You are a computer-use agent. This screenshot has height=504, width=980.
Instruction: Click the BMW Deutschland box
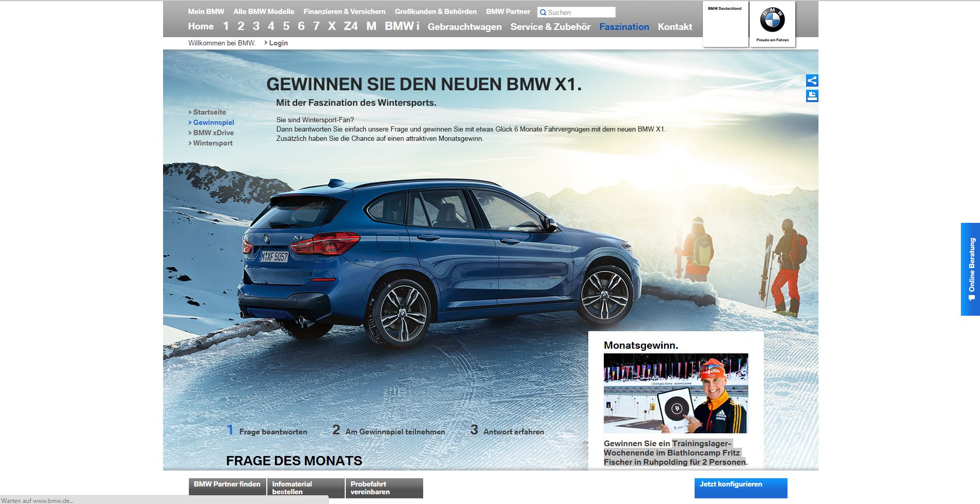tap(725, 24)
